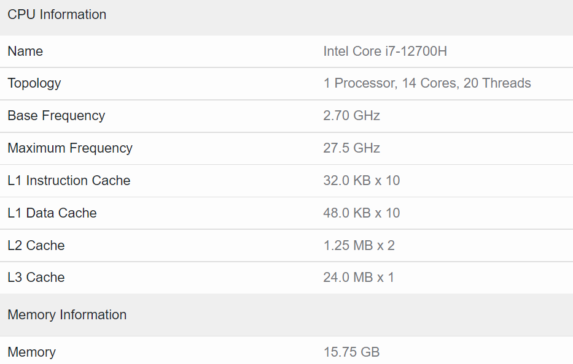The width and height of the screenshot is (573, 364).
Task: Select the L1 Data Cache label
Action: pos(52,213)
